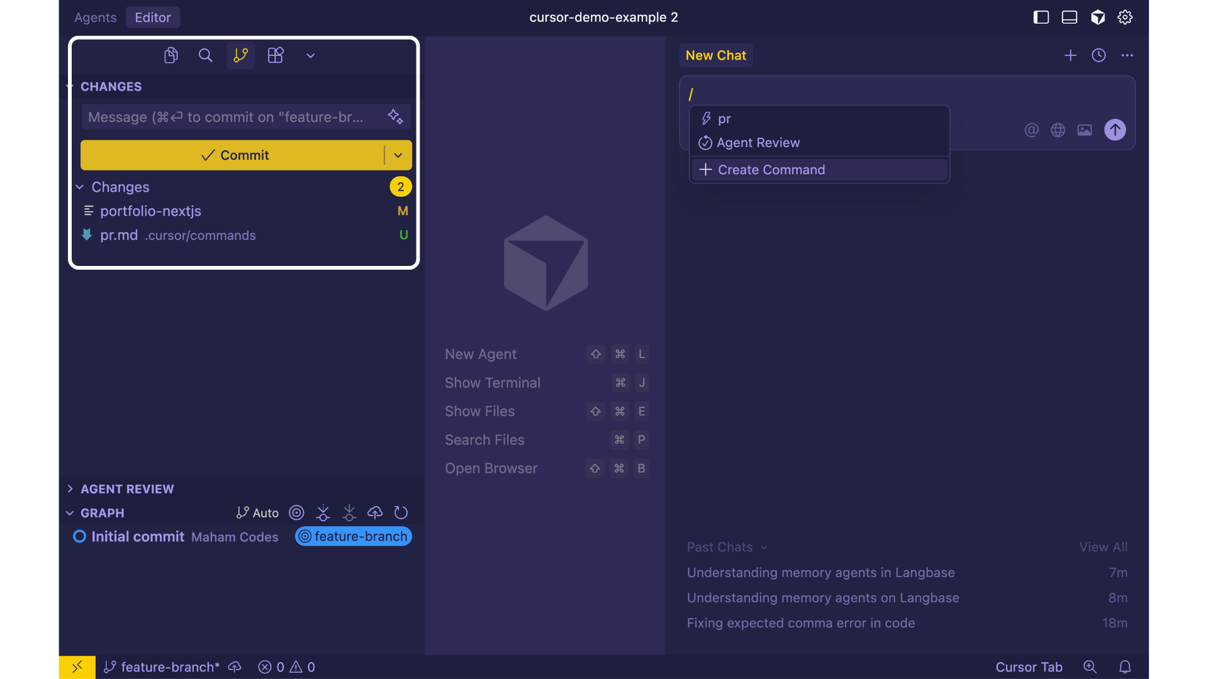Open the Source Control branch icon
The width and height of the screenshot is (1208, 679).
pos(240,55)
